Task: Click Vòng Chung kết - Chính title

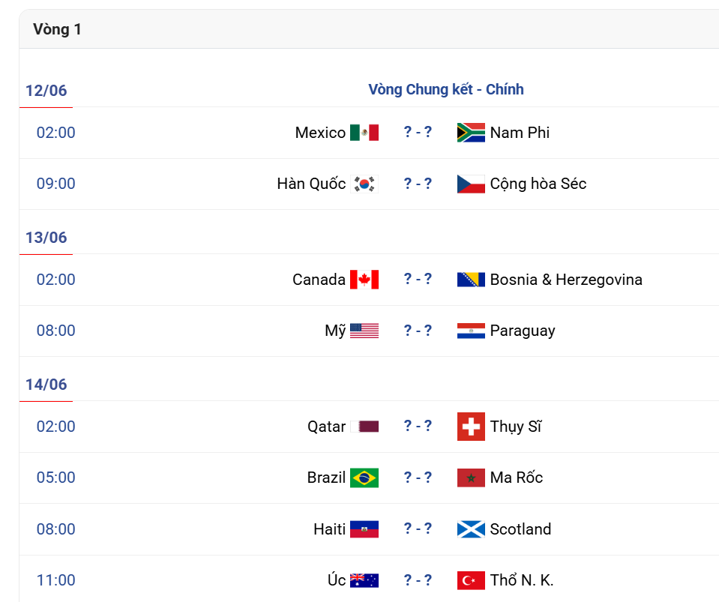Action: click(x=446, y=89)
